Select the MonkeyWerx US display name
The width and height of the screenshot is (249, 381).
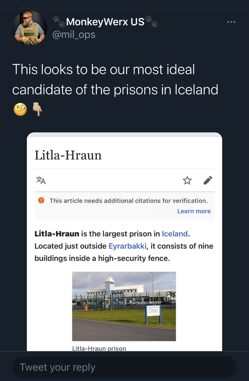pyautogui.click(x=105, y=22)
